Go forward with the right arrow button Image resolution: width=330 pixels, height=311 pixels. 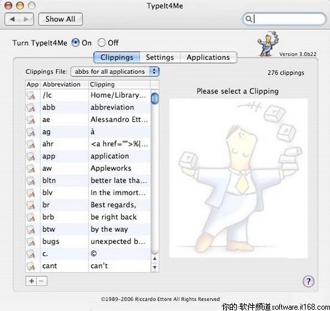(26, 19)
